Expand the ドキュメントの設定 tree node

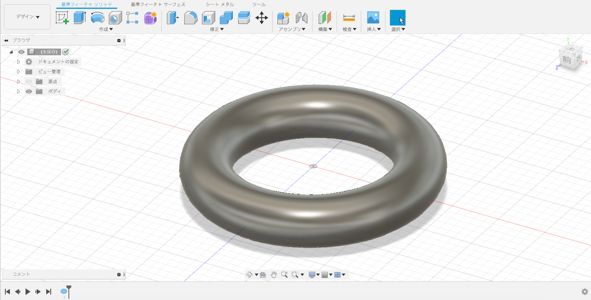click(18, 62)
